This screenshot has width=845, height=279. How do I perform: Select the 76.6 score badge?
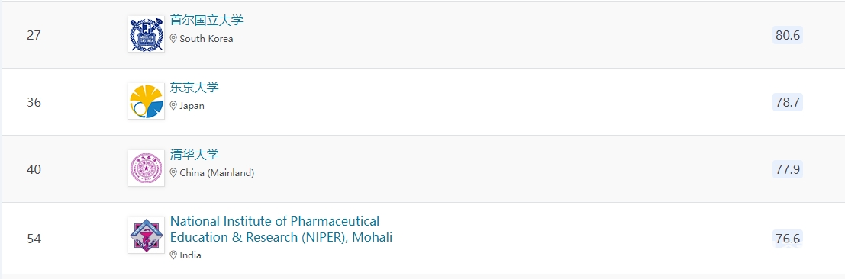click(x=787, y=238)
